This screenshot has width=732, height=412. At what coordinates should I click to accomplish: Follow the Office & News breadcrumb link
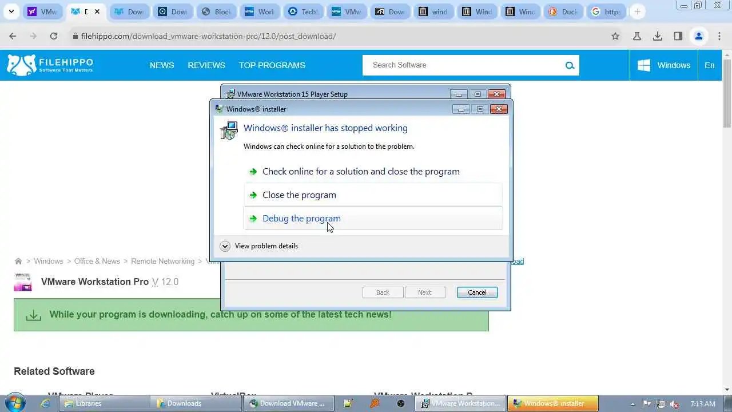click(x=97, y=261)
